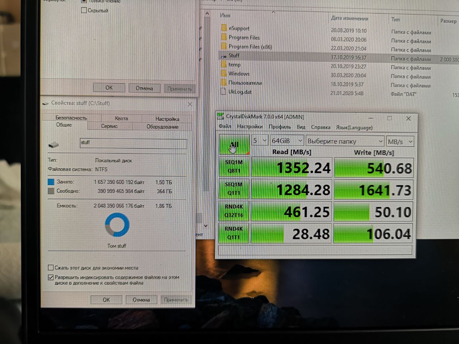Click Program Files folder icon
Screen dimensions: 459x344
coord(224,37)
